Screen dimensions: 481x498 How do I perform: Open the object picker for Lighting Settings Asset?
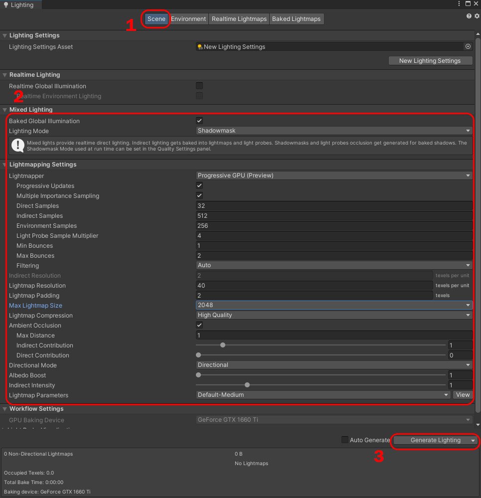tap(468, 46)
